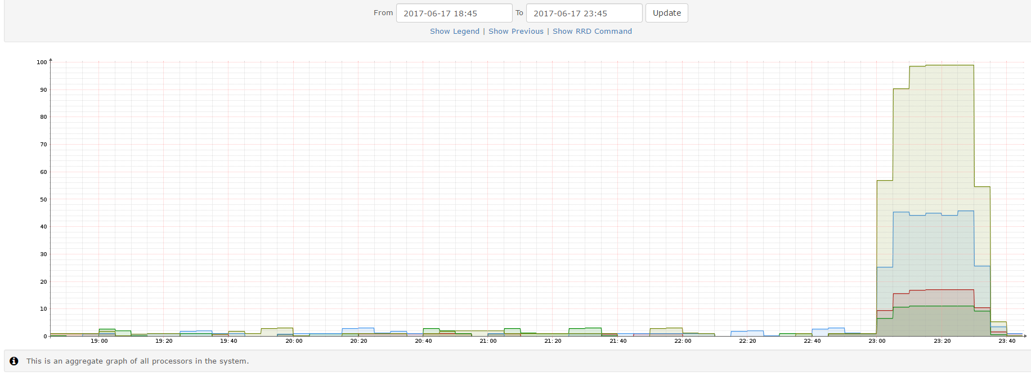
Task: Click the 20:00 x-axis time label
Action: coord(294,341)
